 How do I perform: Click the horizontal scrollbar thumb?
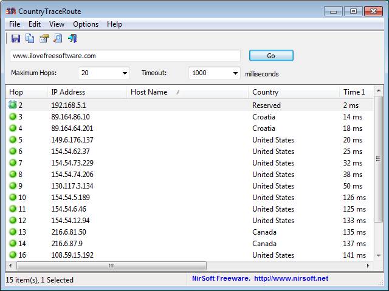coord(111,266)
